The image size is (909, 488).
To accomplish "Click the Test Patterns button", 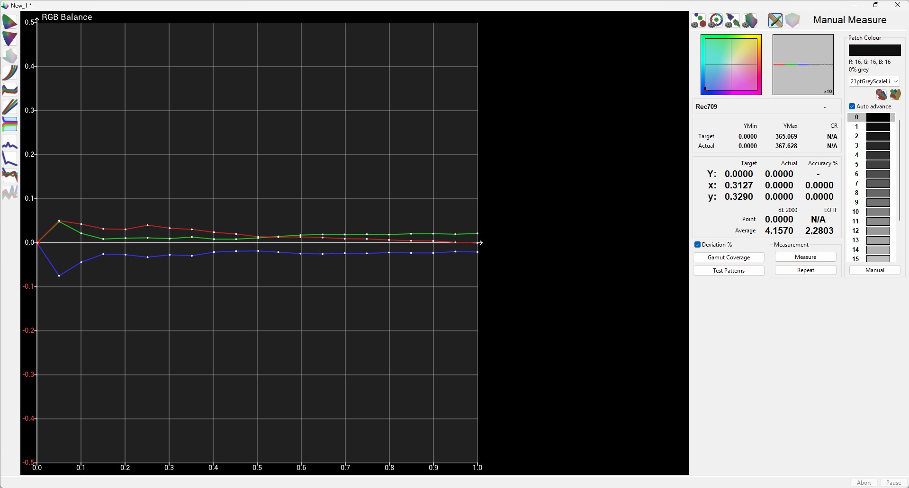I will click(729, 271).
